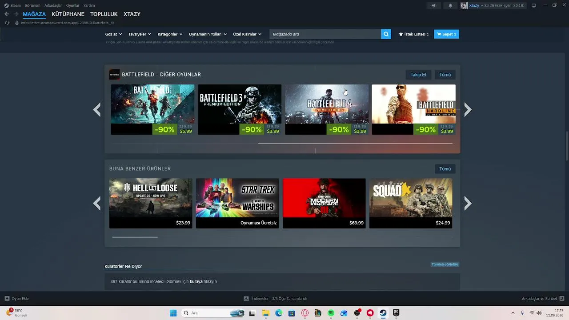
Task: Open the announcements megaphone icon
Action: tap(434, 5)
